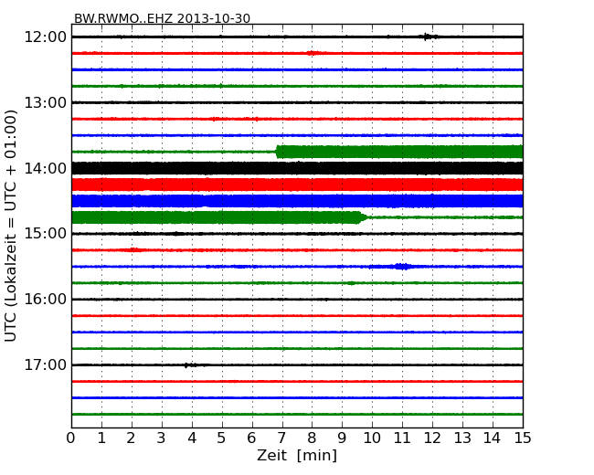Click the x-axis tick label 6
The height and width of the screenshot is (475, 594).
251,438
